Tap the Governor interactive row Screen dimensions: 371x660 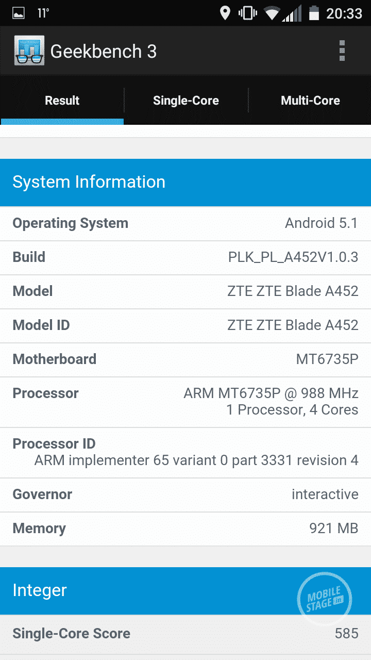185,494
